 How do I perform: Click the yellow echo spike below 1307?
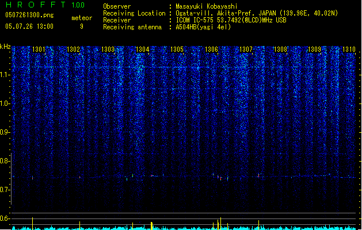click(258, 225)
